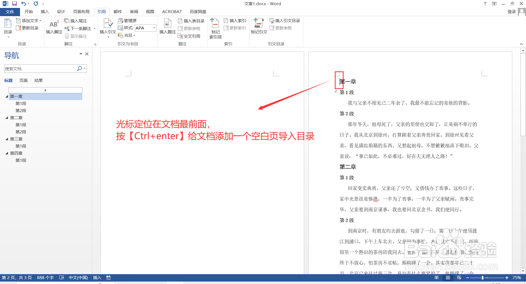
Task: Switch to the 插入 ribbon tab
Action: (45, 11)
